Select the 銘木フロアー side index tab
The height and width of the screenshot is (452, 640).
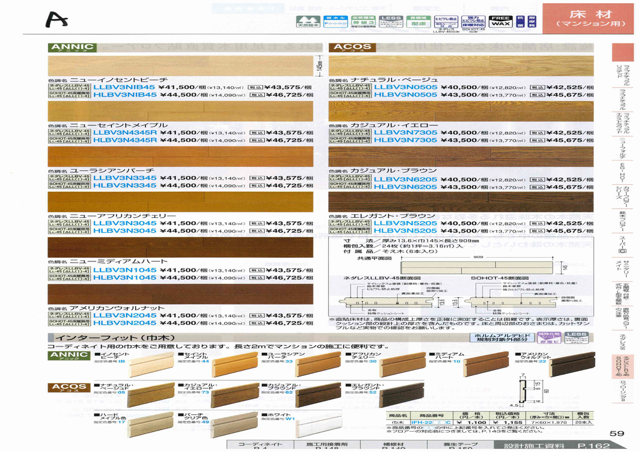point(621,221)
